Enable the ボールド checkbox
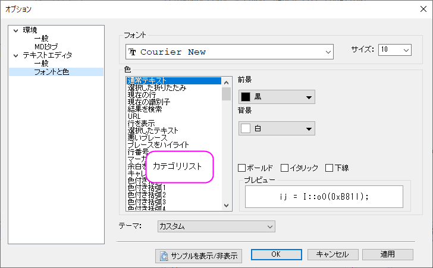 tap(241, 168)
